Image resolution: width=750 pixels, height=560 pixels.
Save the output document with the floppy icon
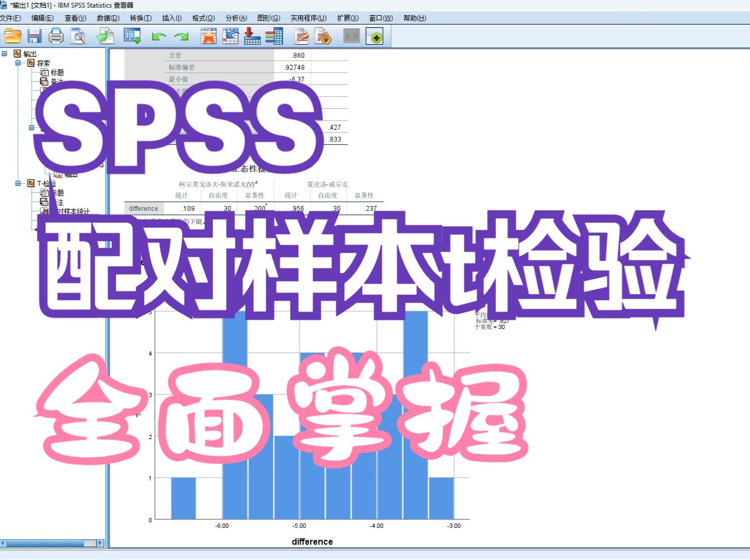(34, 36)
